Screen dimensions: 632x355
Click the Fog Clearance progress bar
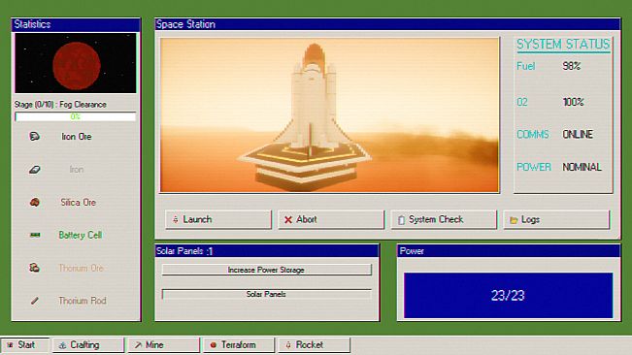pyautogui.click(x=76, y=116)
